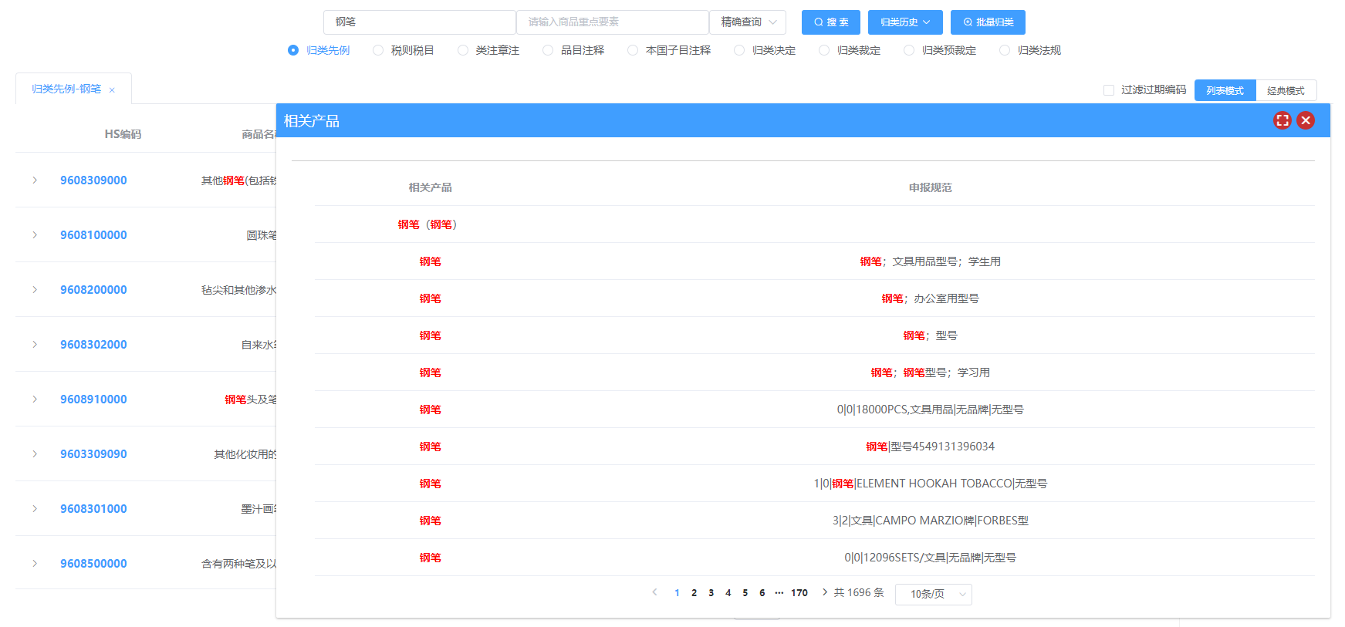Open HS code link 9608301000
1345x627 pixels.
click(x=93, y=509)
